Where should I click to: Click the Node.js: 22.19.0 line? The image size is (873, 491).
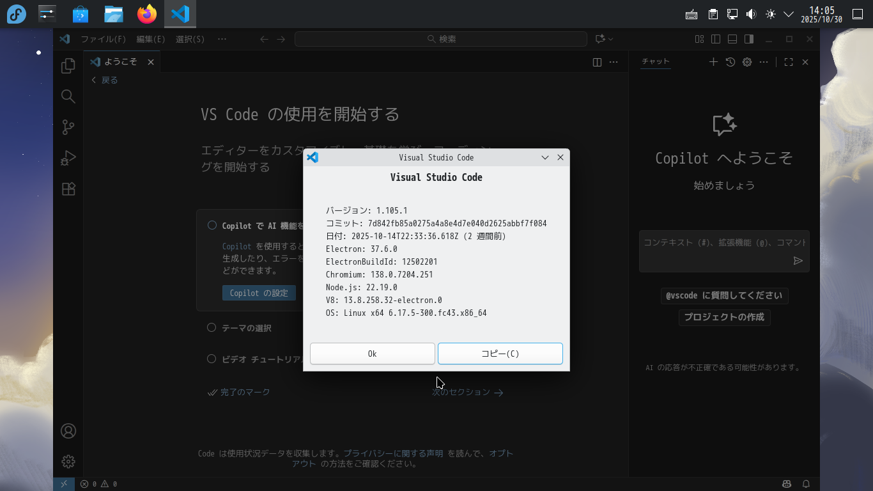click(x=362, y=287)
